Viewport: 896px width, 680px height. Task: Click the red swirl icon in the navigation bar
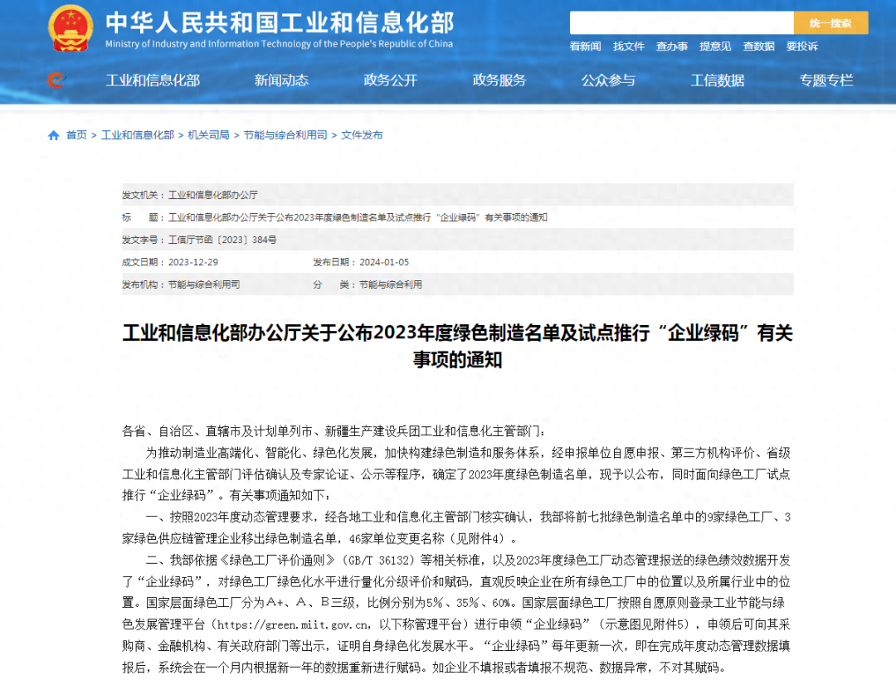(x=56, y=80)
